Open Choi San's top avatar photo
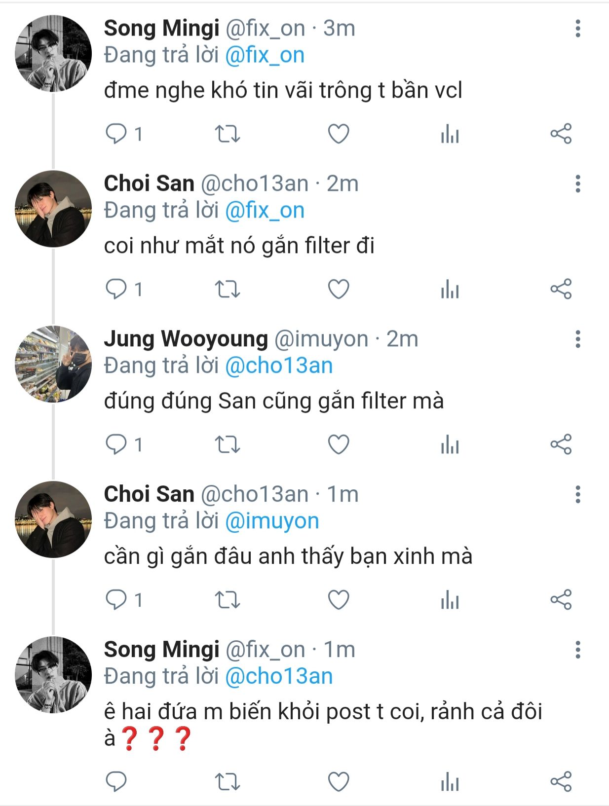609x806 pixels. (53, 209)
